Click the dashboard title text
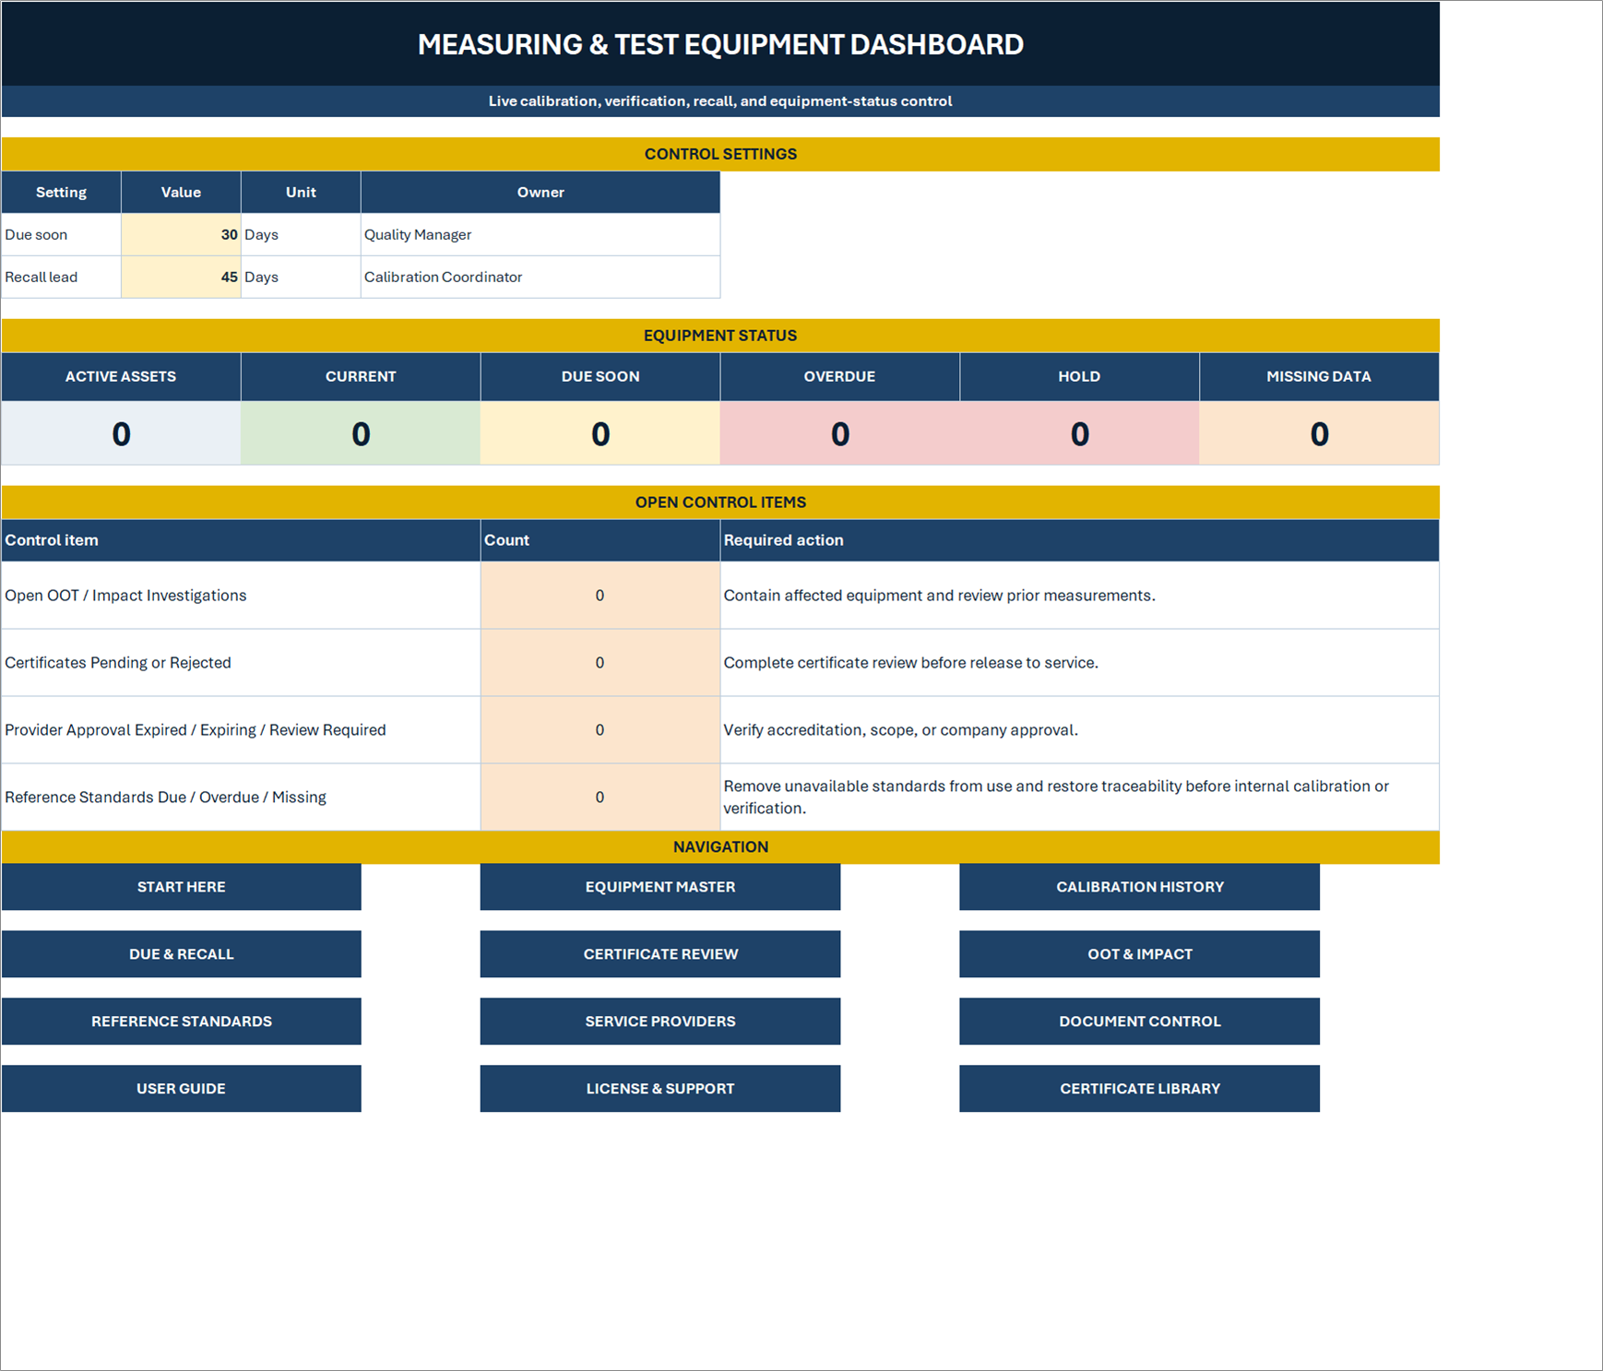Image resolution: width=1603 pixels, height=1371 pixels. 720,44
